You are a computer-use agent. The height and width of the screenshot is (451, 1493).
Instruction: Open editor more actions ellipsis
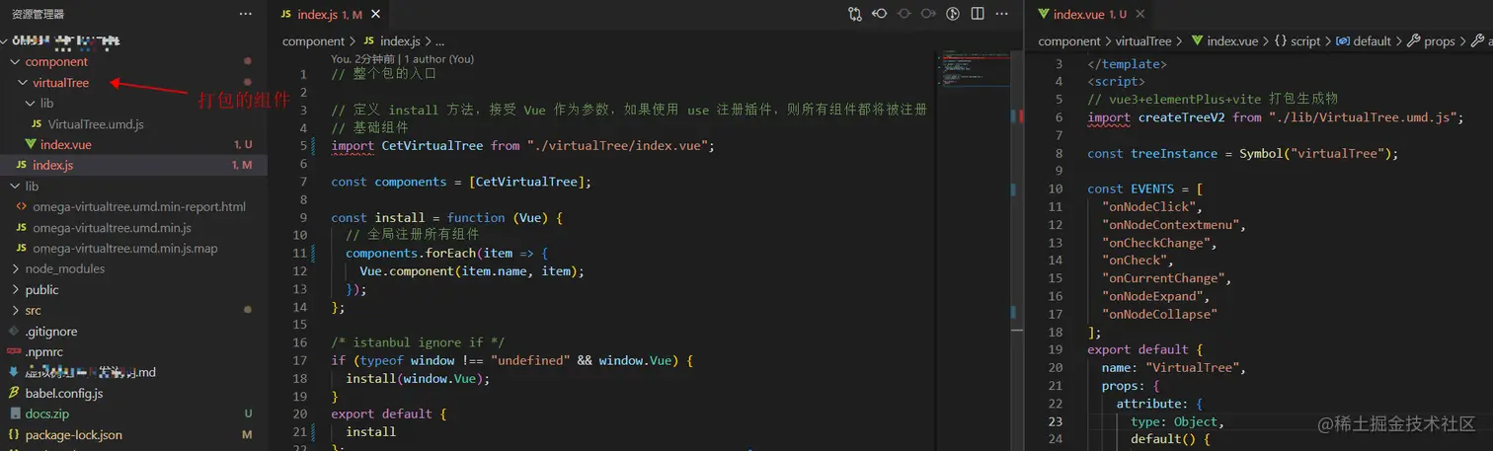coord(1002,14)
